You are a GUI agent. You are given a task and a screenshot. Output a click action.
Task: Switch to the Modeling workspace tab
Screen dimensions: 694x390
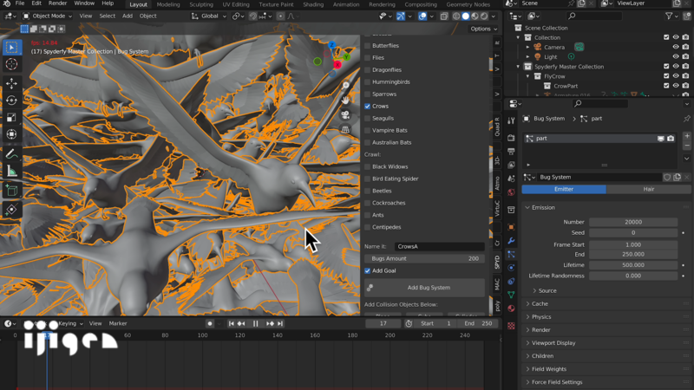coord(168,4)
